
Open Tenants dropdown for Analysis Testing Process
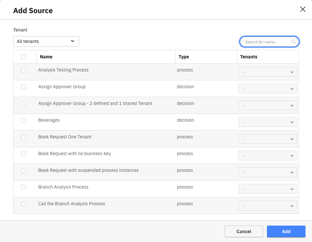click(x=267, y=72)
